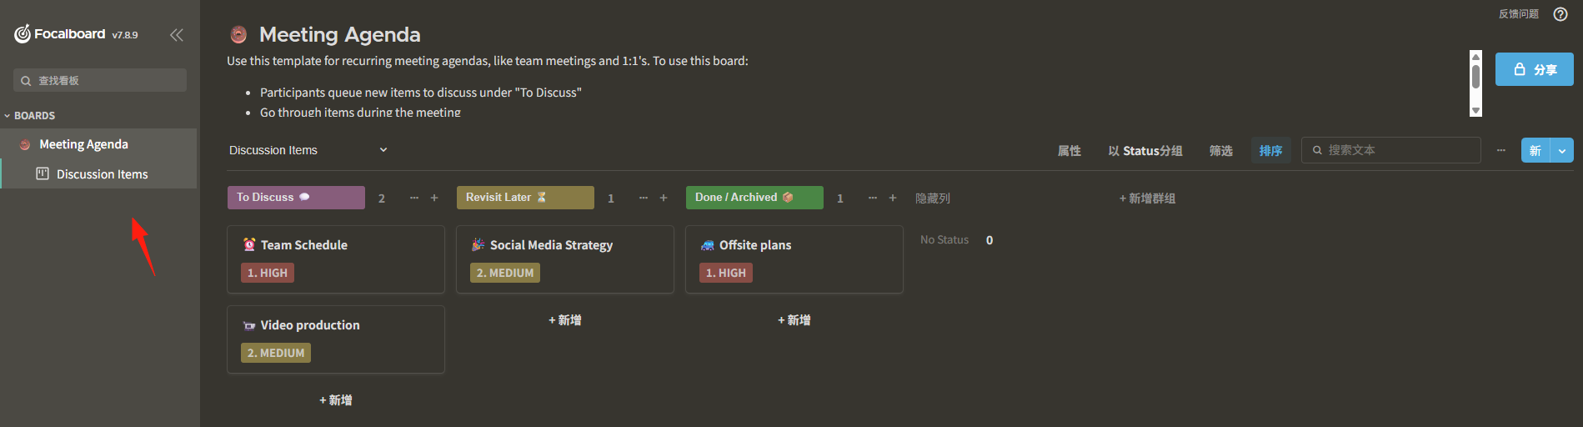
Task: Expand the Discussion Items view dropdown
Action: coord(383,150)
